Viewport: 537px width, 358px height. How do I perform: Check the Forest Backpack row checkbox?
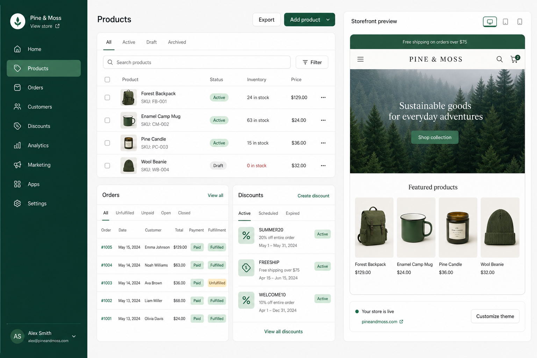coord(107,98)
